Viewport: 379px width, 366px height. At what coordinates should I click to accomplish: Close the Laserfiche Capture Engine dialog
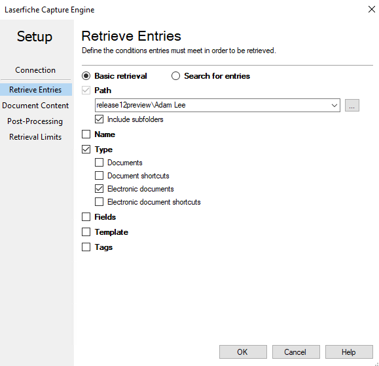click(x=372, y=9)
